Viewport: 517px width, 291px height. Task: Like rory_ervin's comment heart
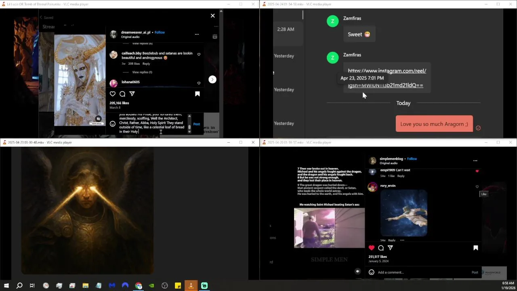[x=477, y=187]
